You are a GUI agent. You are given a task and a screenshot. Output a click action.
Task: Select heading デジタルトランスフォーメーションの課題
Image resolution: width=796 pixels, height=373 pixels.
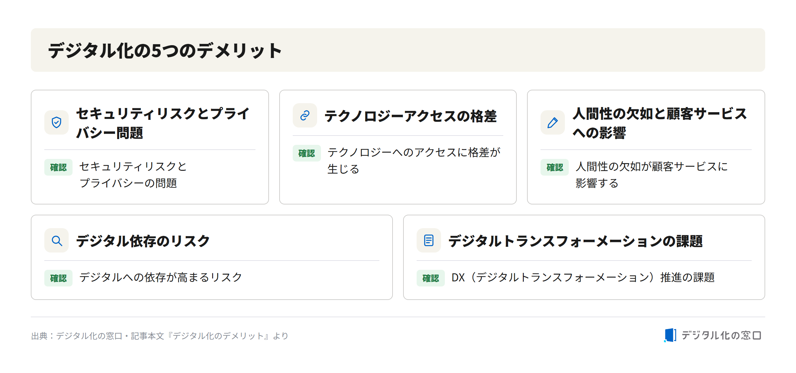575,241
